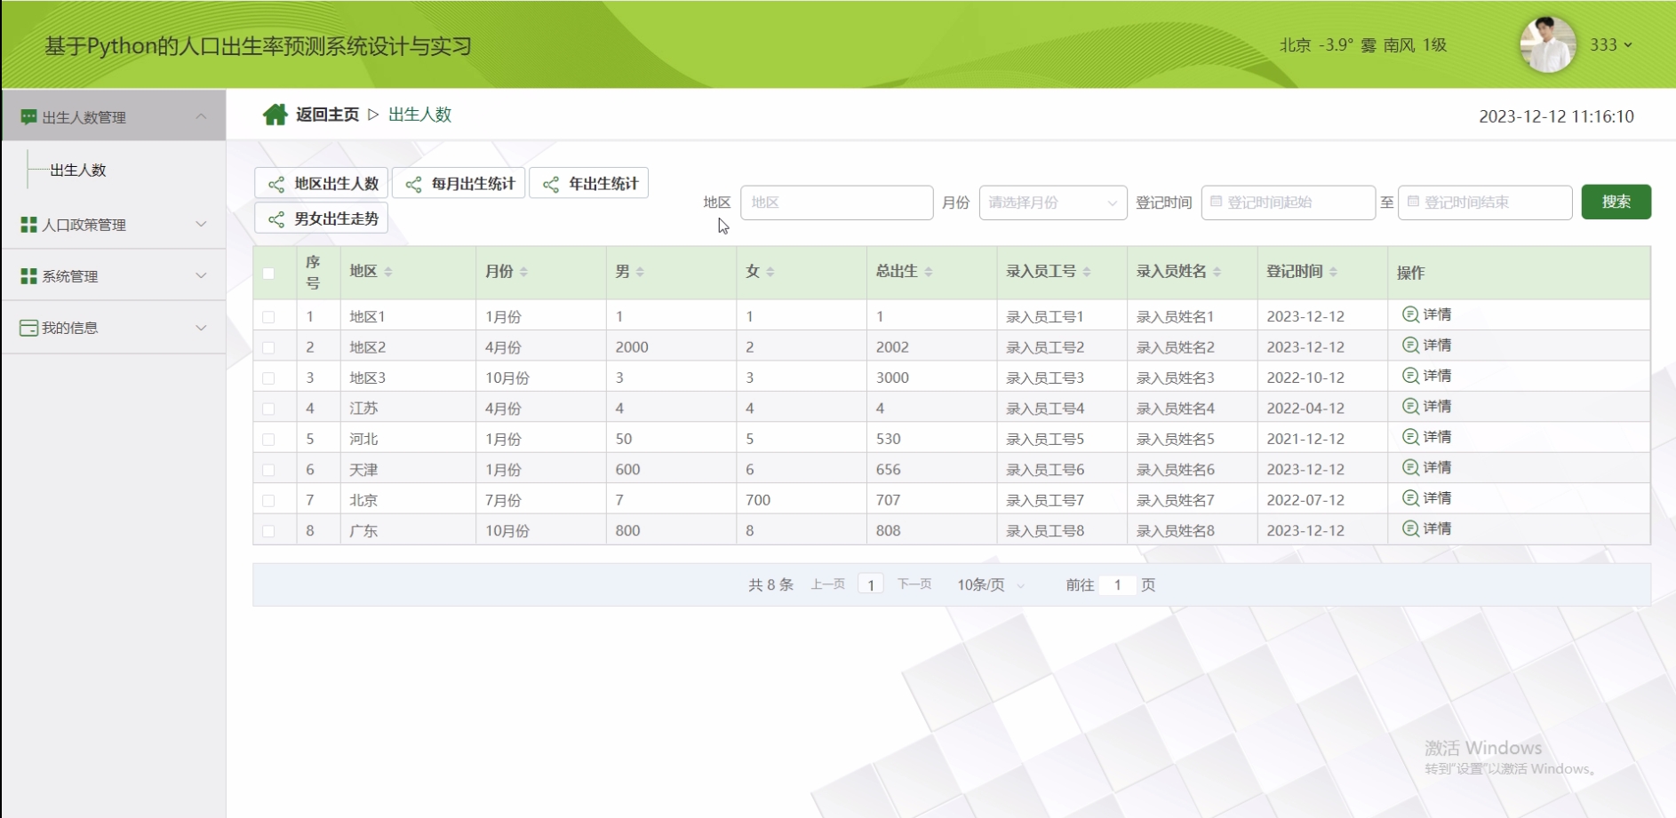Click the detail icon for 广东 row
The width and height of the screenshot is (1676, 818).
click(x=1409, y=528)
